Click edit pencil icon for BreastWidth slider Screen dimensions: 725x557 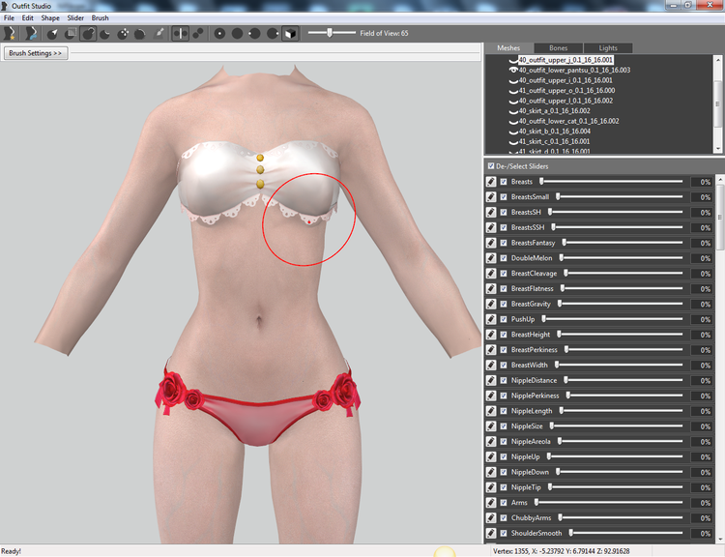(491, 365)
